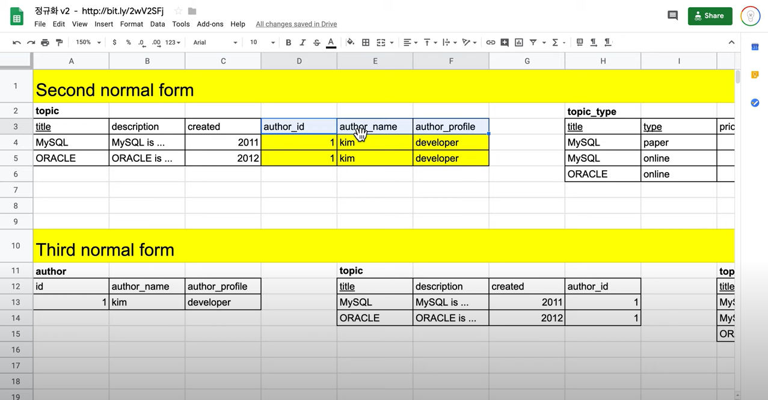Click the Merge cells icon
Image resolution: width=768 pixels, height=400 pixels.
(381, 43)
